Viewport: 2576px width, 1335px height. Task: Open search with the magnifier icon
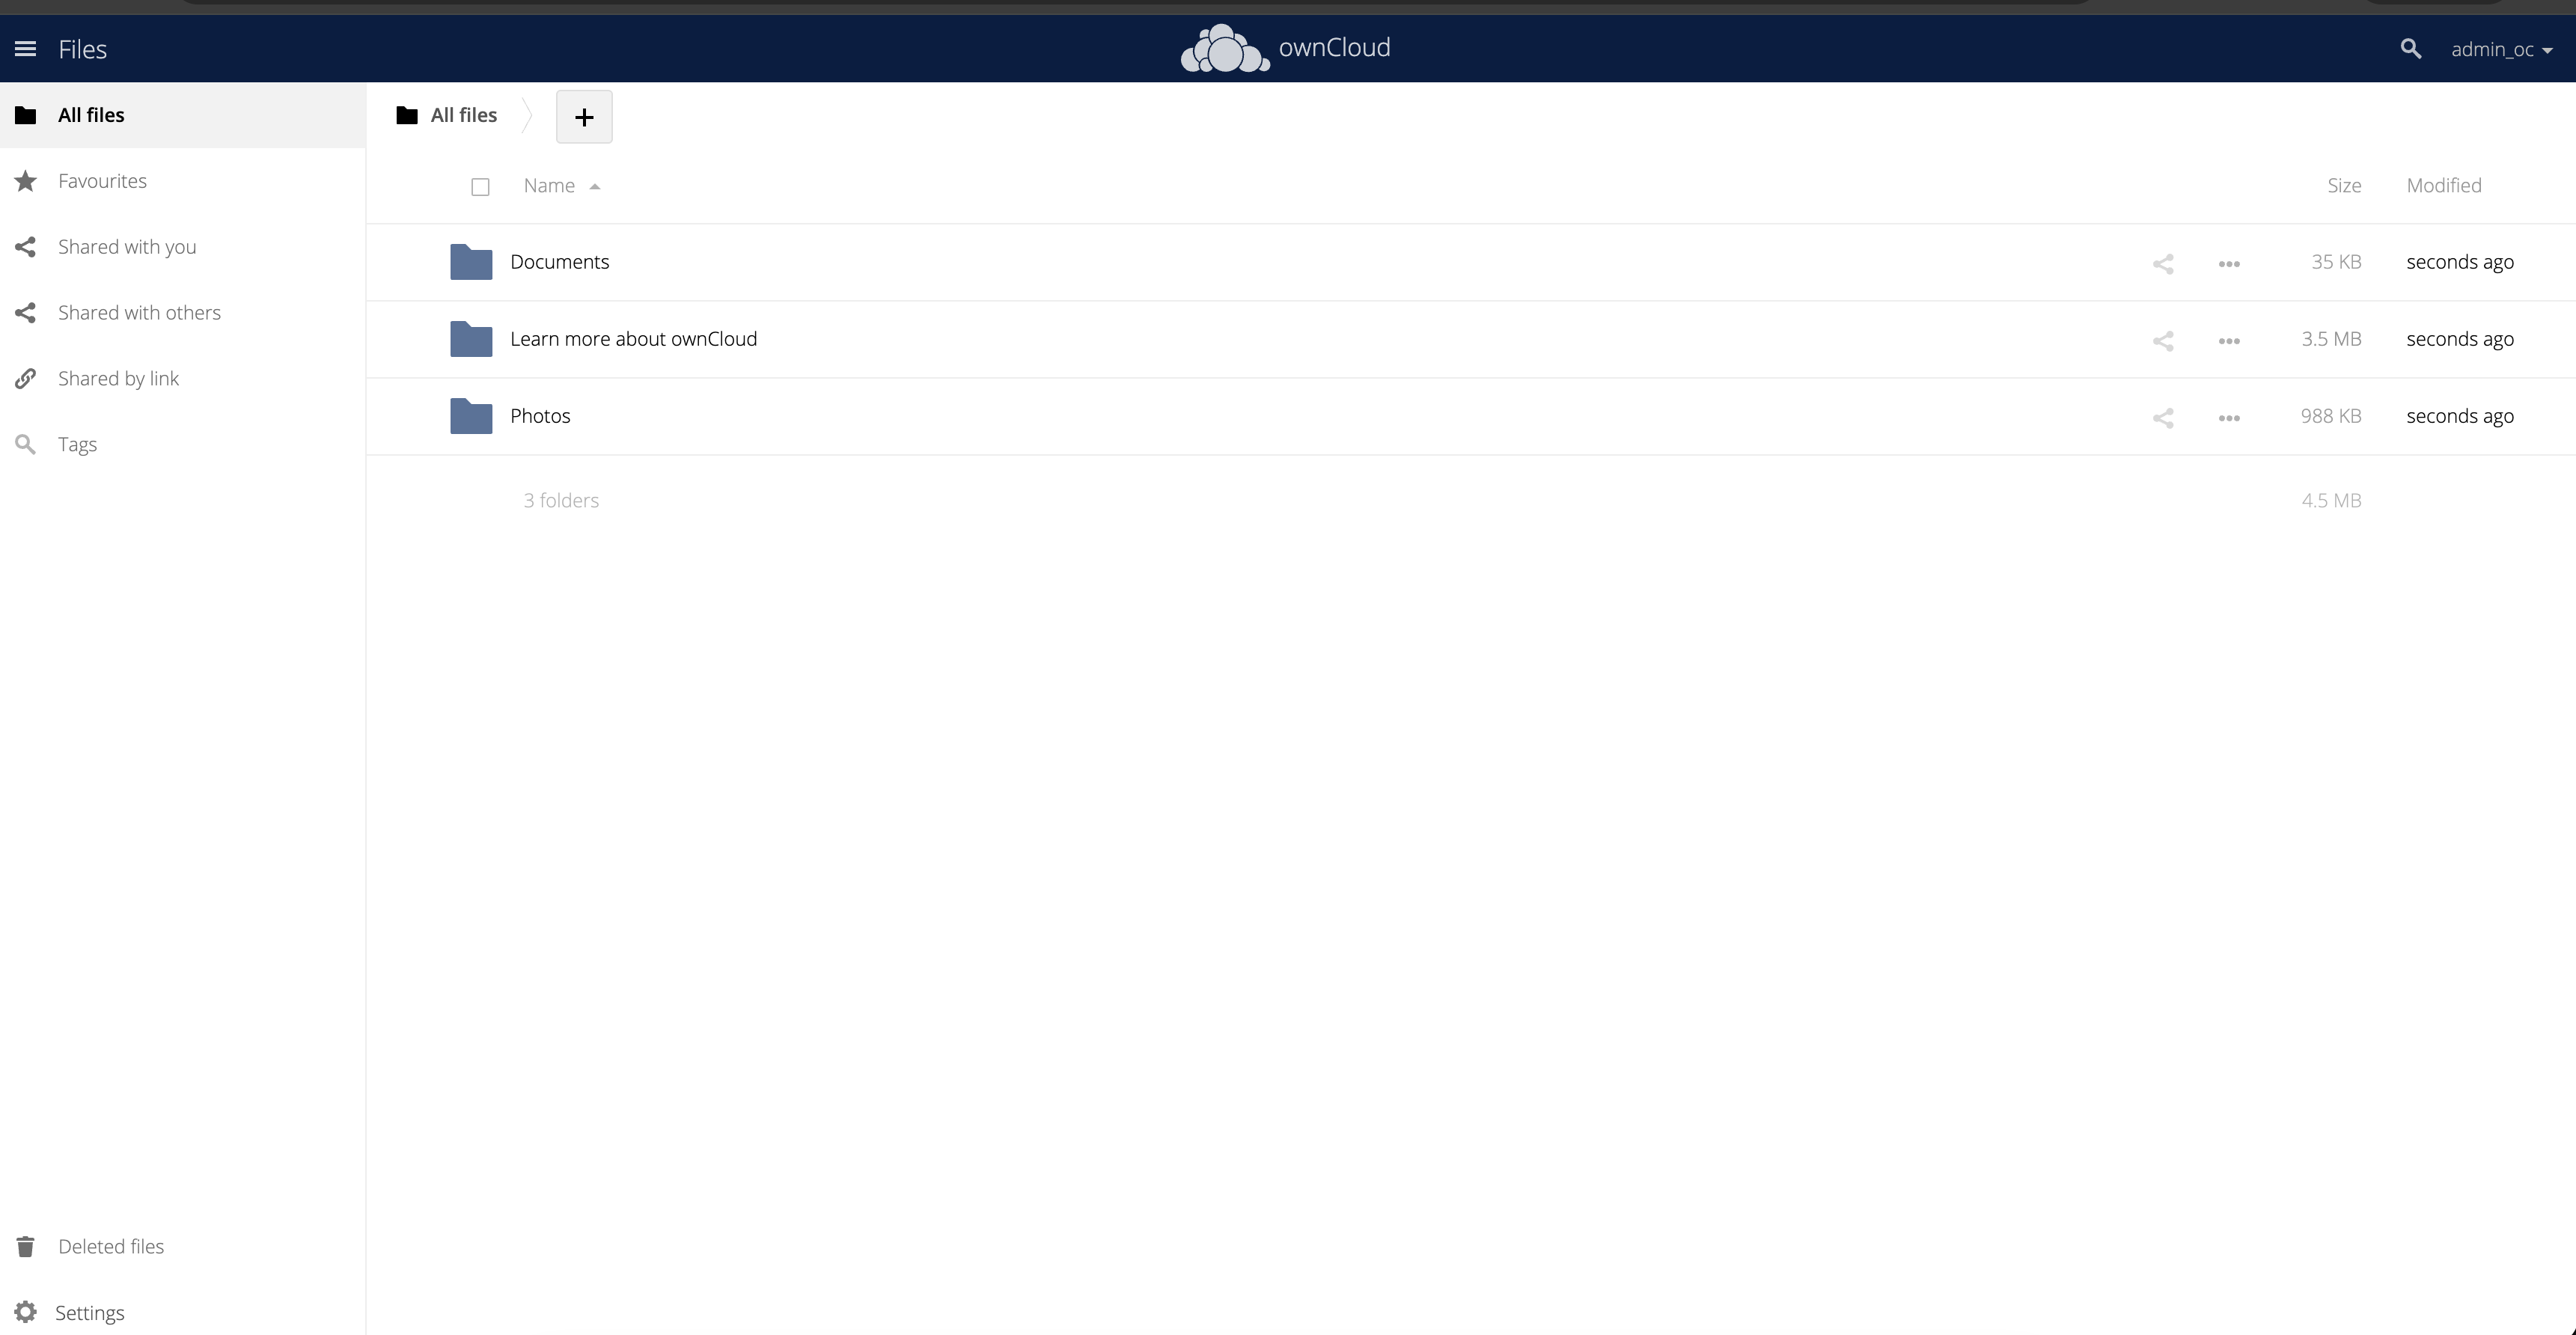(x=2411, y=48)
